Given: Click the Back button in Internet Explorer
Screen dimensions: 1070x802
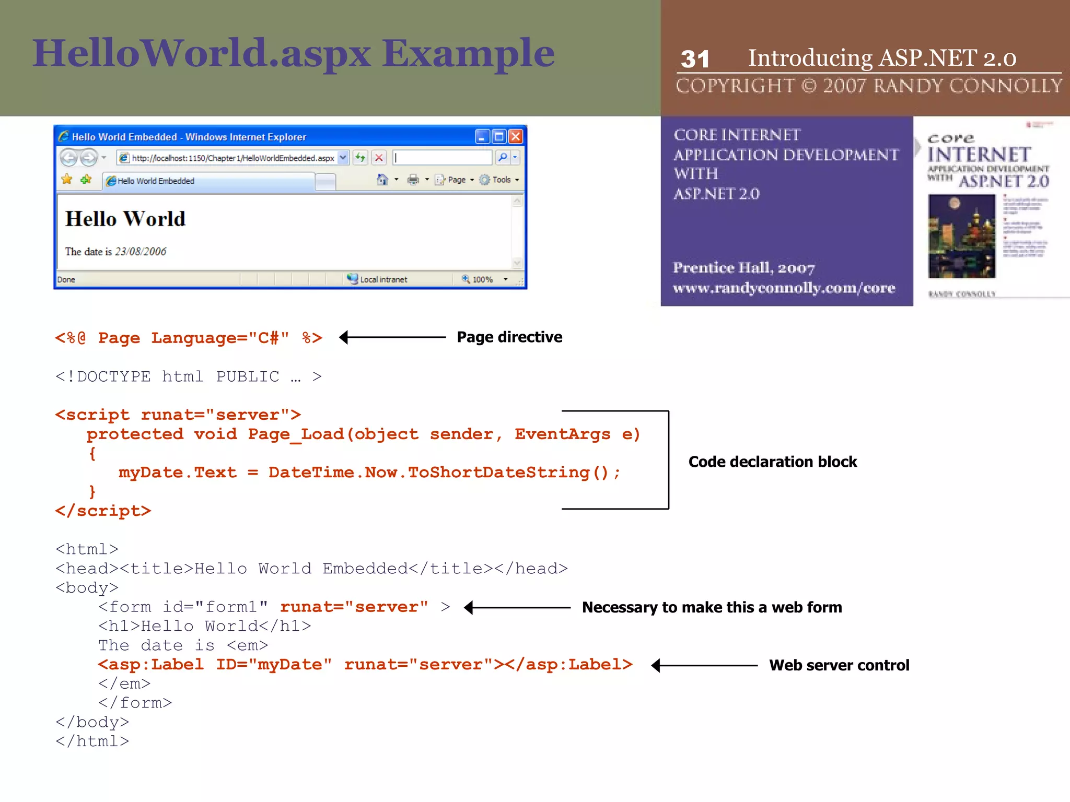Looking at the screenshot, I should click(68, 157).
